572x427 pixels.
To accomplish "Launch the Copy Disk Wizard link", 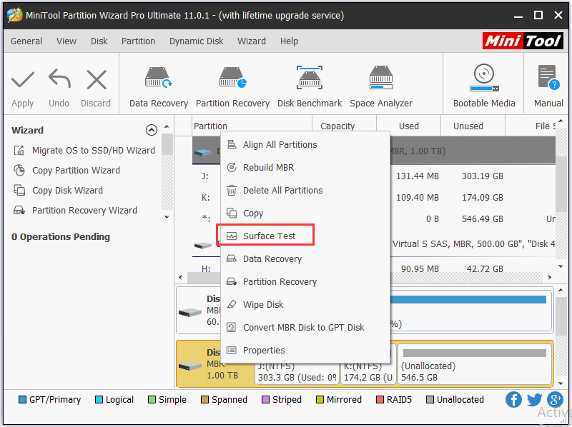I will click(67, 191).
